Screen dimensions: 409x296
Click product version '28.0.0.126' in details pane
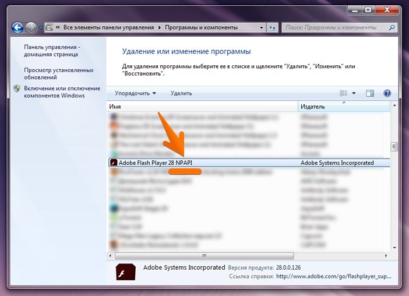pyautogui.click(x=288, y=267)
